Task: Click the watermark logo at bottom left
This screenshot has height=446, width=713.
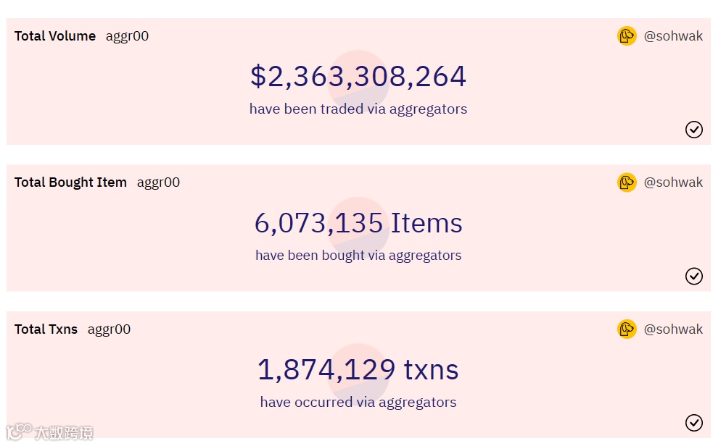Action: click(49, 432)
